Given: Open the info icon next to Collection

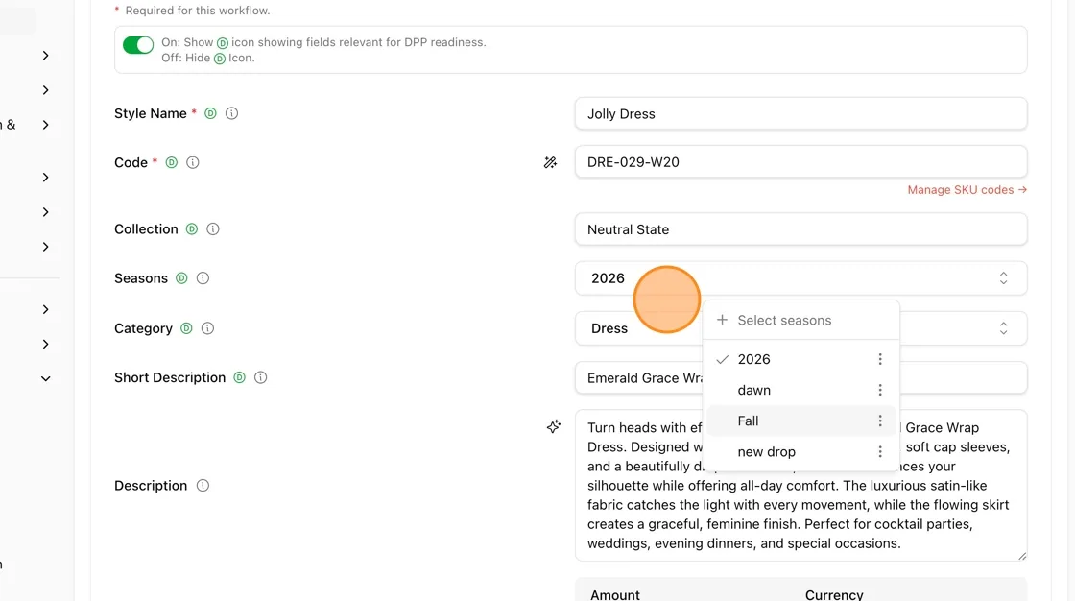Looking at the screenshot, I should pyautogui.click(x=213, y=229).
